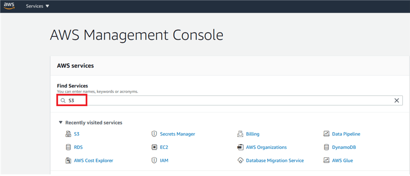Click the RDS database icon

click(x=68, y=147)
